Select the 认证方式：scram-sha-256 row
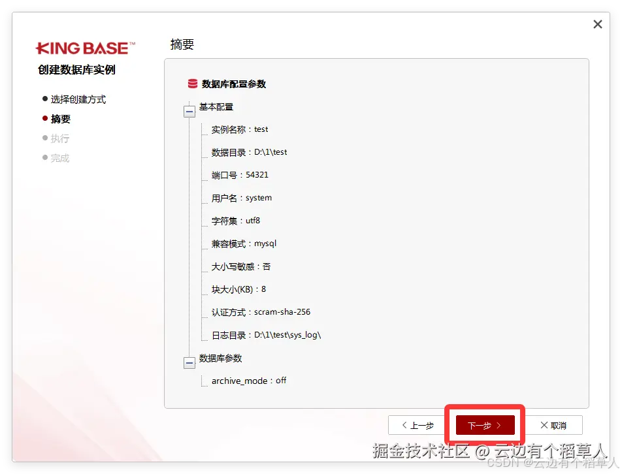The width and height of the screenshot is (622, 474). (x=261, y=312)
